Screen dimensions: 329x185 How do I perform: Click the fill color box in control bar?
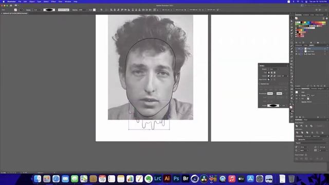pos(15,10)
